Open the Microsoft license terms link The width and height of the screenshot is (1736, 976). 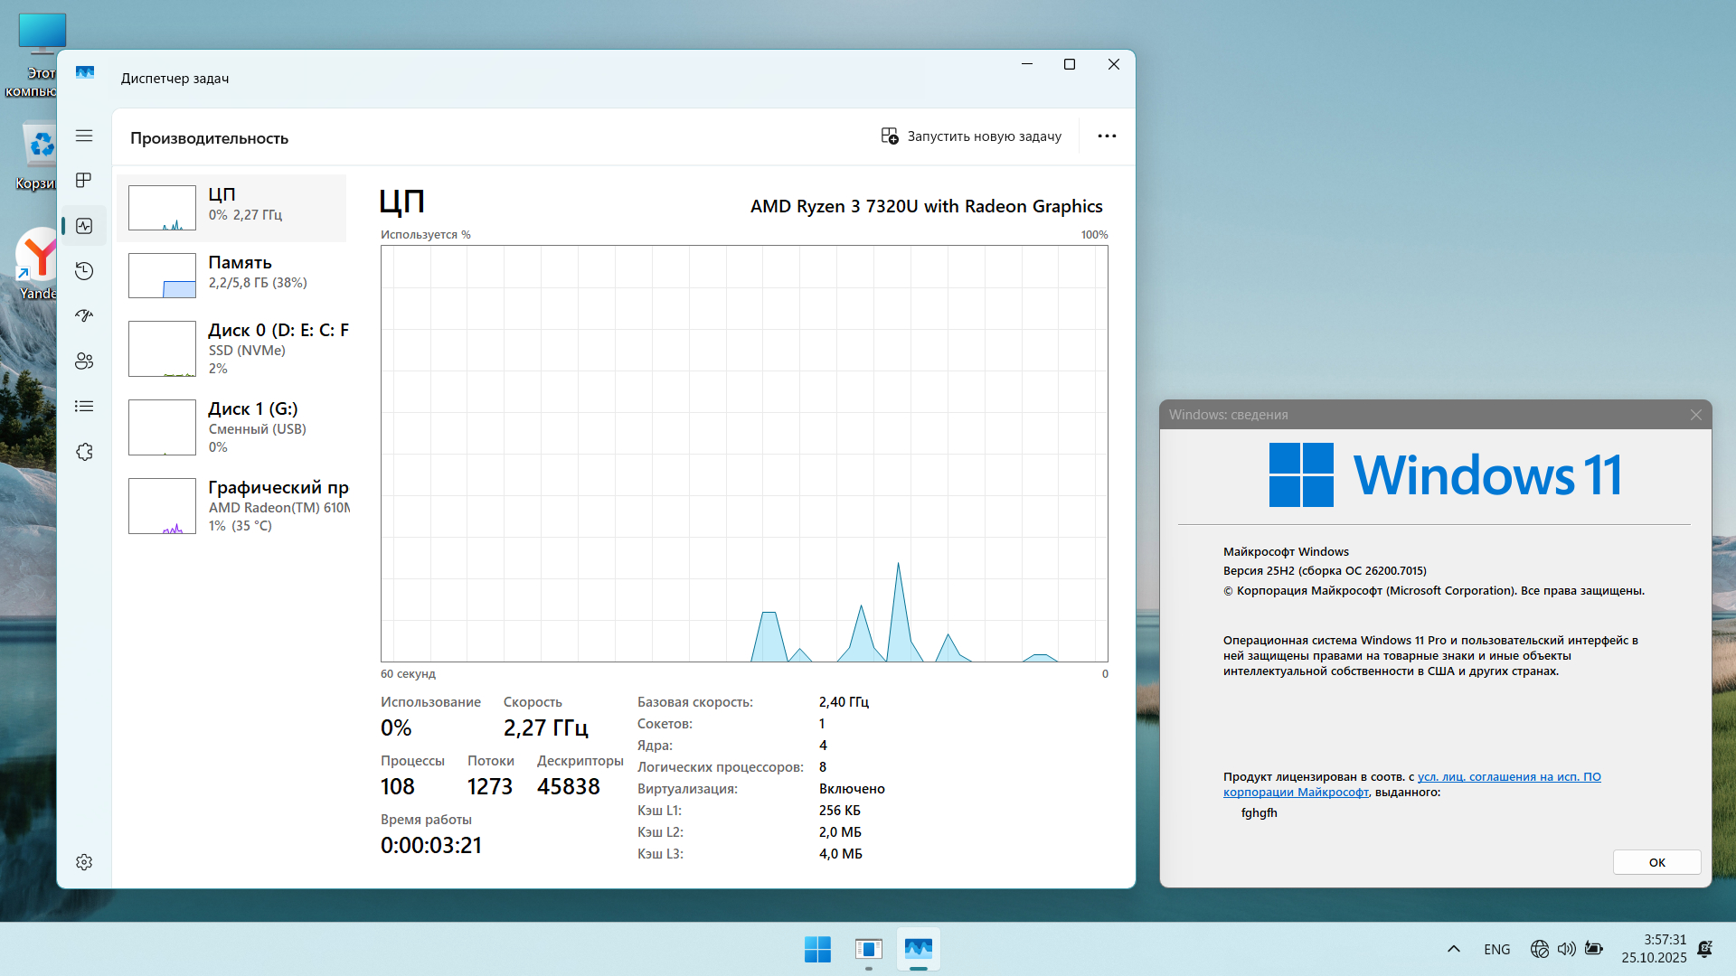coord(1508,777)
